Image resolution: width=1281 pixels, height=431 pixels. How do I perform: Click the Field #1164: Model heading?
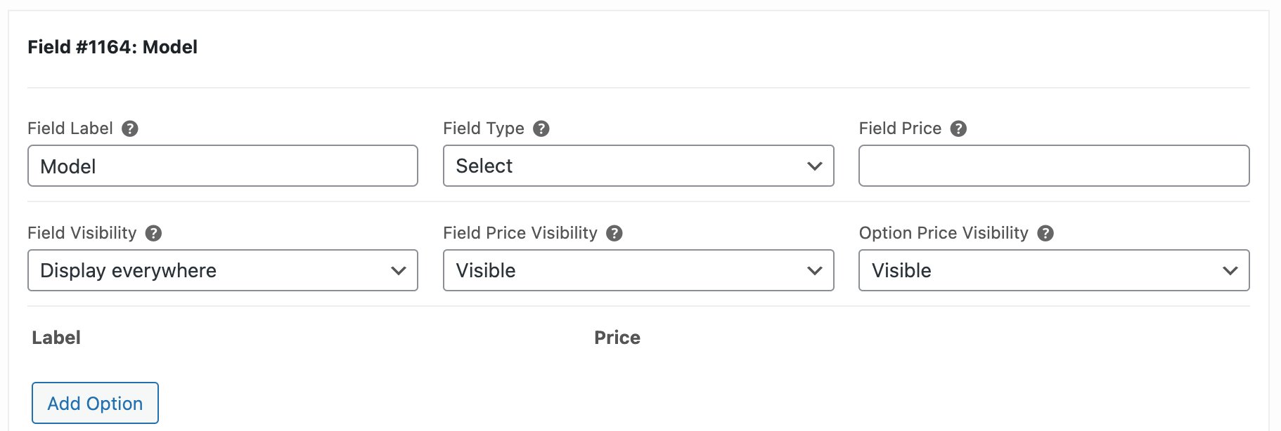(112, 47)
